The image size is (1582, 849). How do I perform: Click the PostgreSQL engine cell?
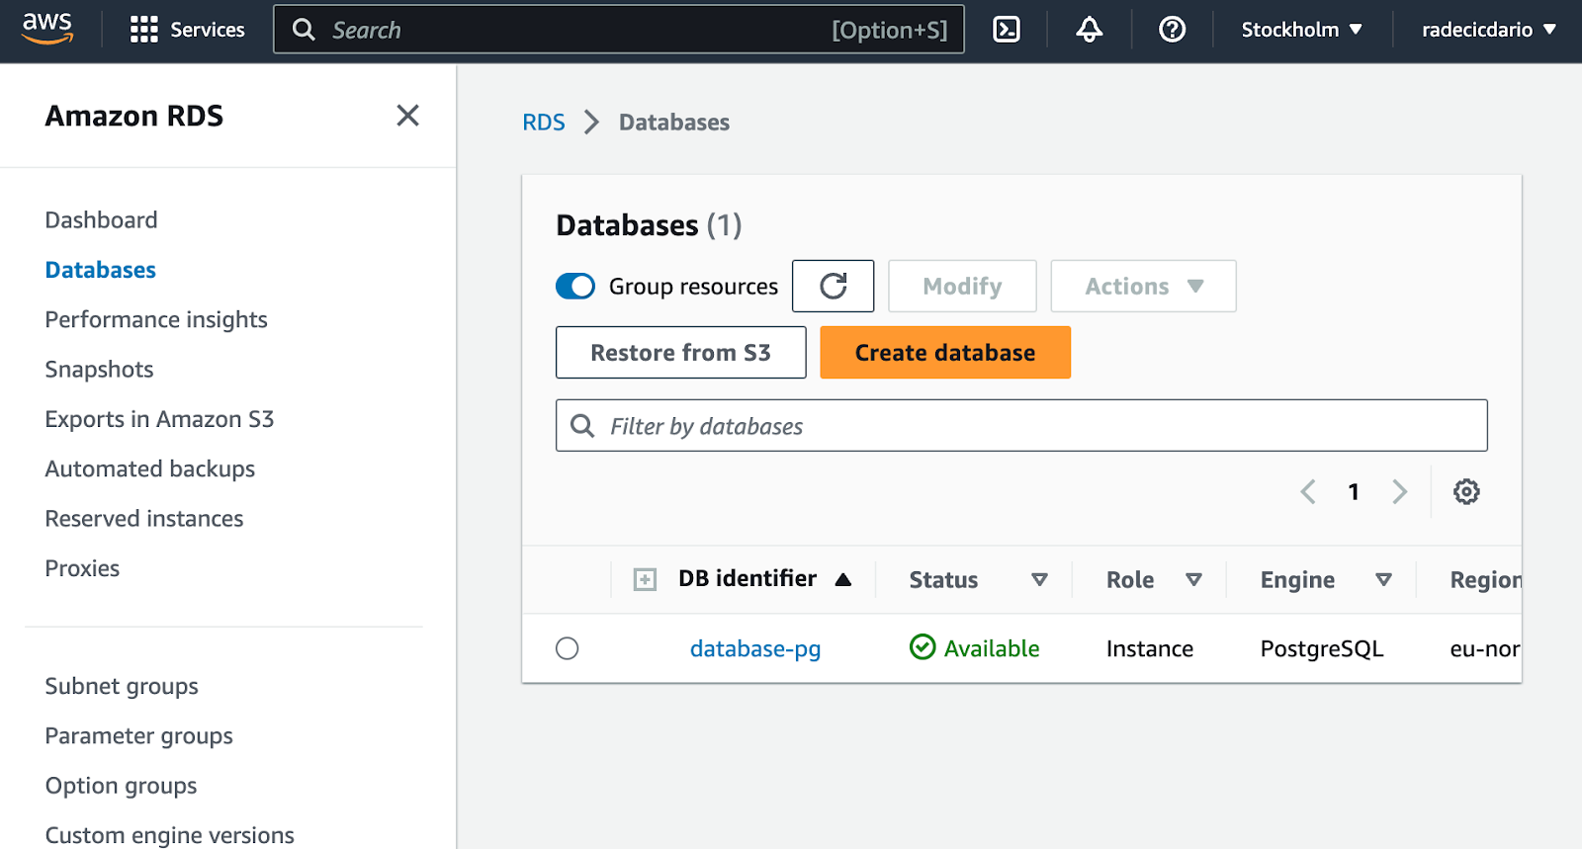(1321, 648)
